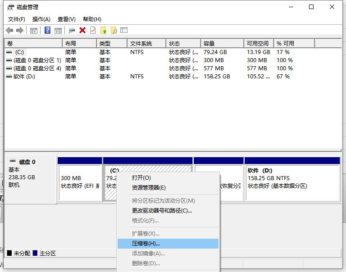The height and width of the screenshot is (272, 346).
Task: Click greyed 删除卷(D)... entry
Action: [x=168, y=263]
